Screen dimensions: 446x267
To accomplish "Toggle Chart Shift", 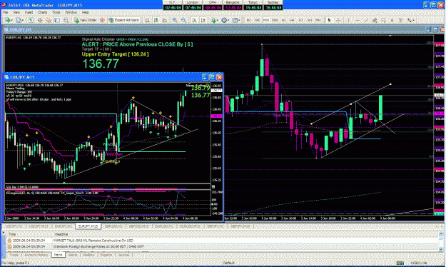I will pos(203,20).
